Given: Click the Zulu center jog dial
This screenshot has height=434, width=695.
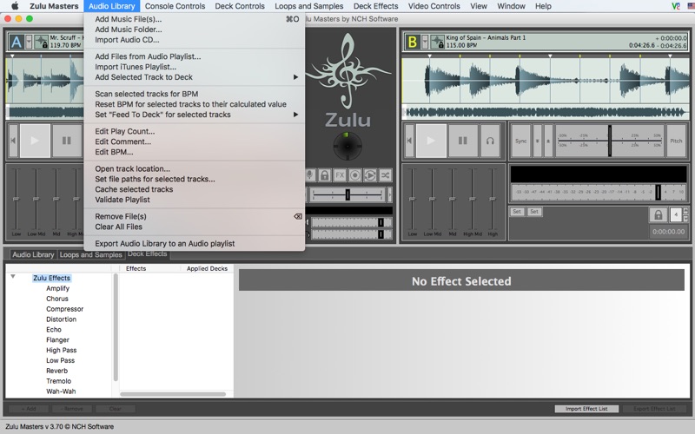Looking at the screenshot, I should (347, 146).
